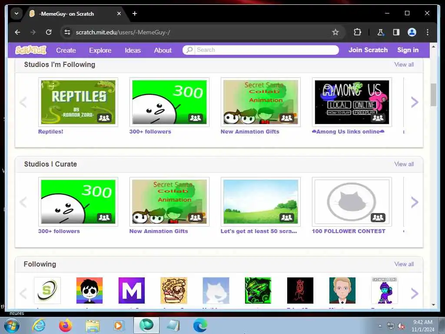Click the Scratch logo in the navigation bar

pos(31,50)
